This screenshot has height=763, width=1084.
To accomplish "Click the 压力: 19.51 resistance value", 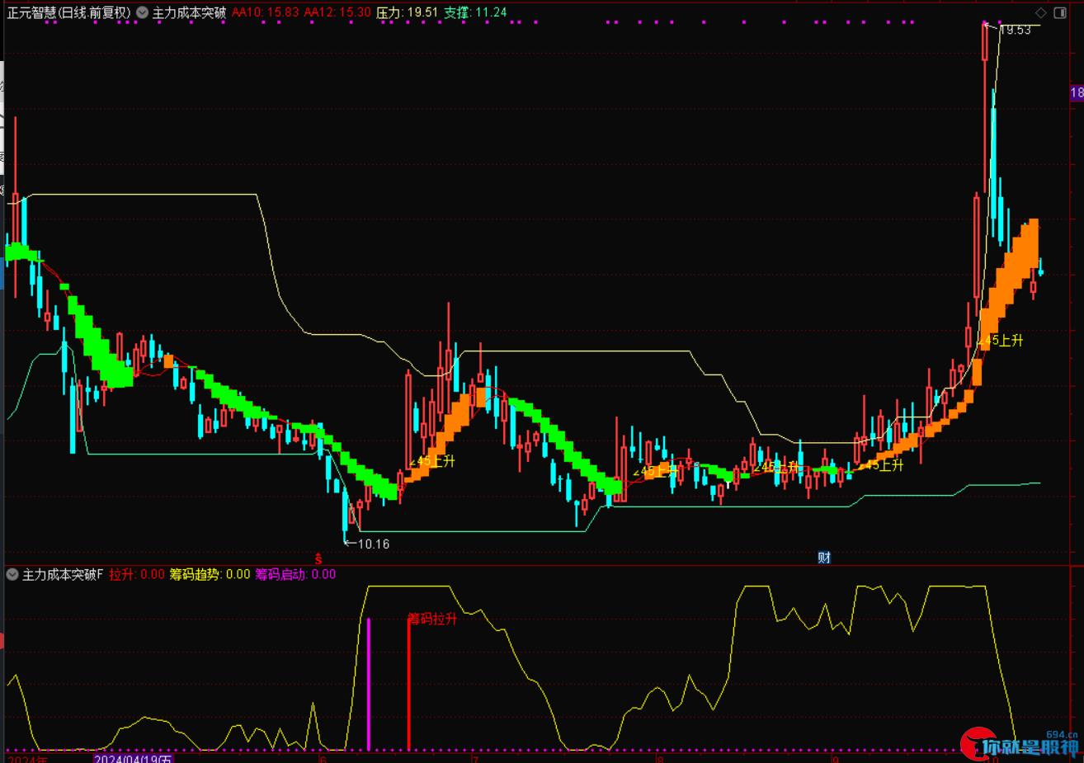I will point(408,12).
